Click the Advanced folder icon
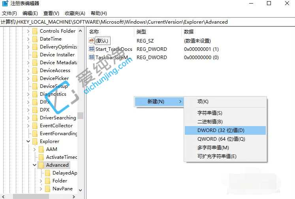 click(x=41, y=165)
